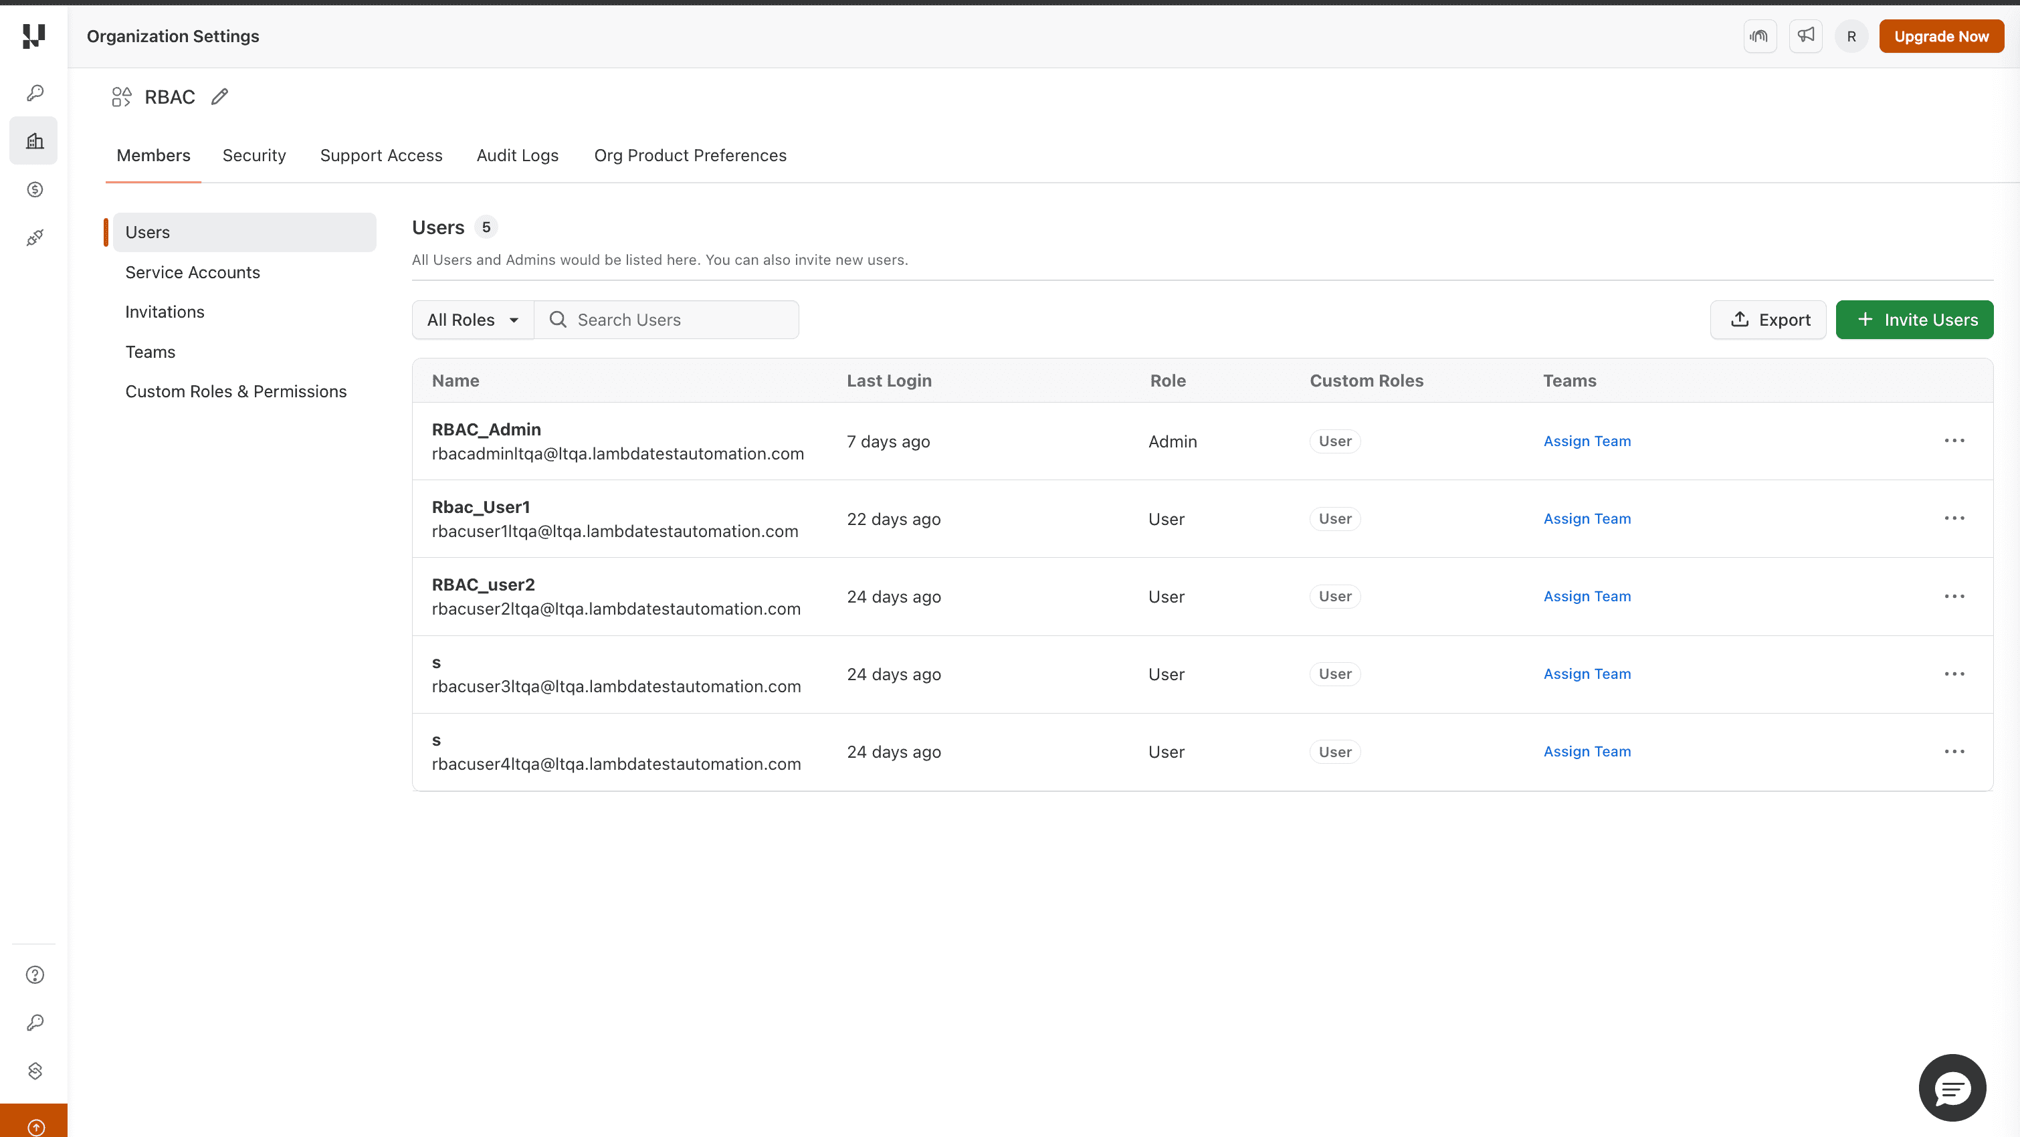Image resolution: width=2020 pixels, height=1137 pixels.
Task: Click the voice recording icon in header
Action: point(1760,36)
